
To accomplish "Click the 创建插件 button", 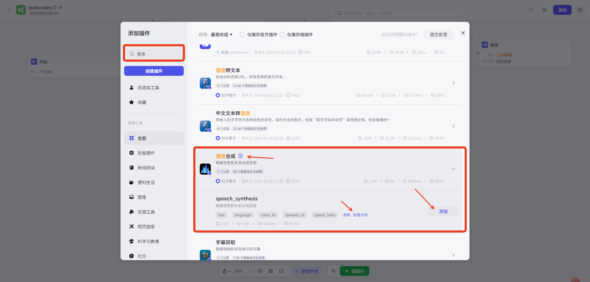I will point(154,71).
